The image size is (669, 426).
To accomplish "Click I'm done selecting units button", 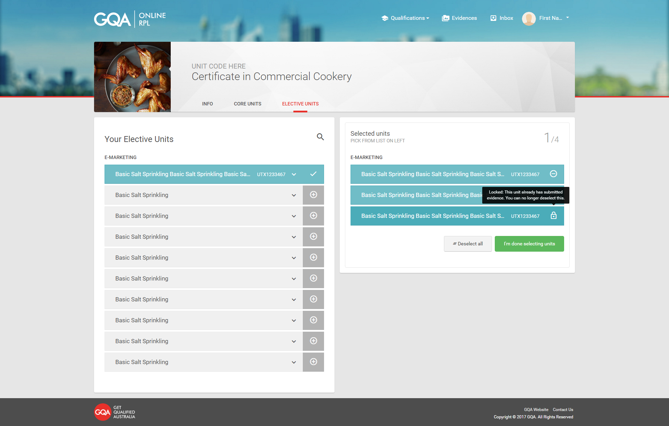I will point(529,244).
